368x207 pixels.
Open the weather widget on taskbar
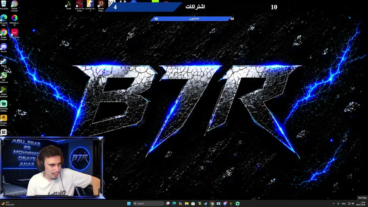click(x=8, y=204)
